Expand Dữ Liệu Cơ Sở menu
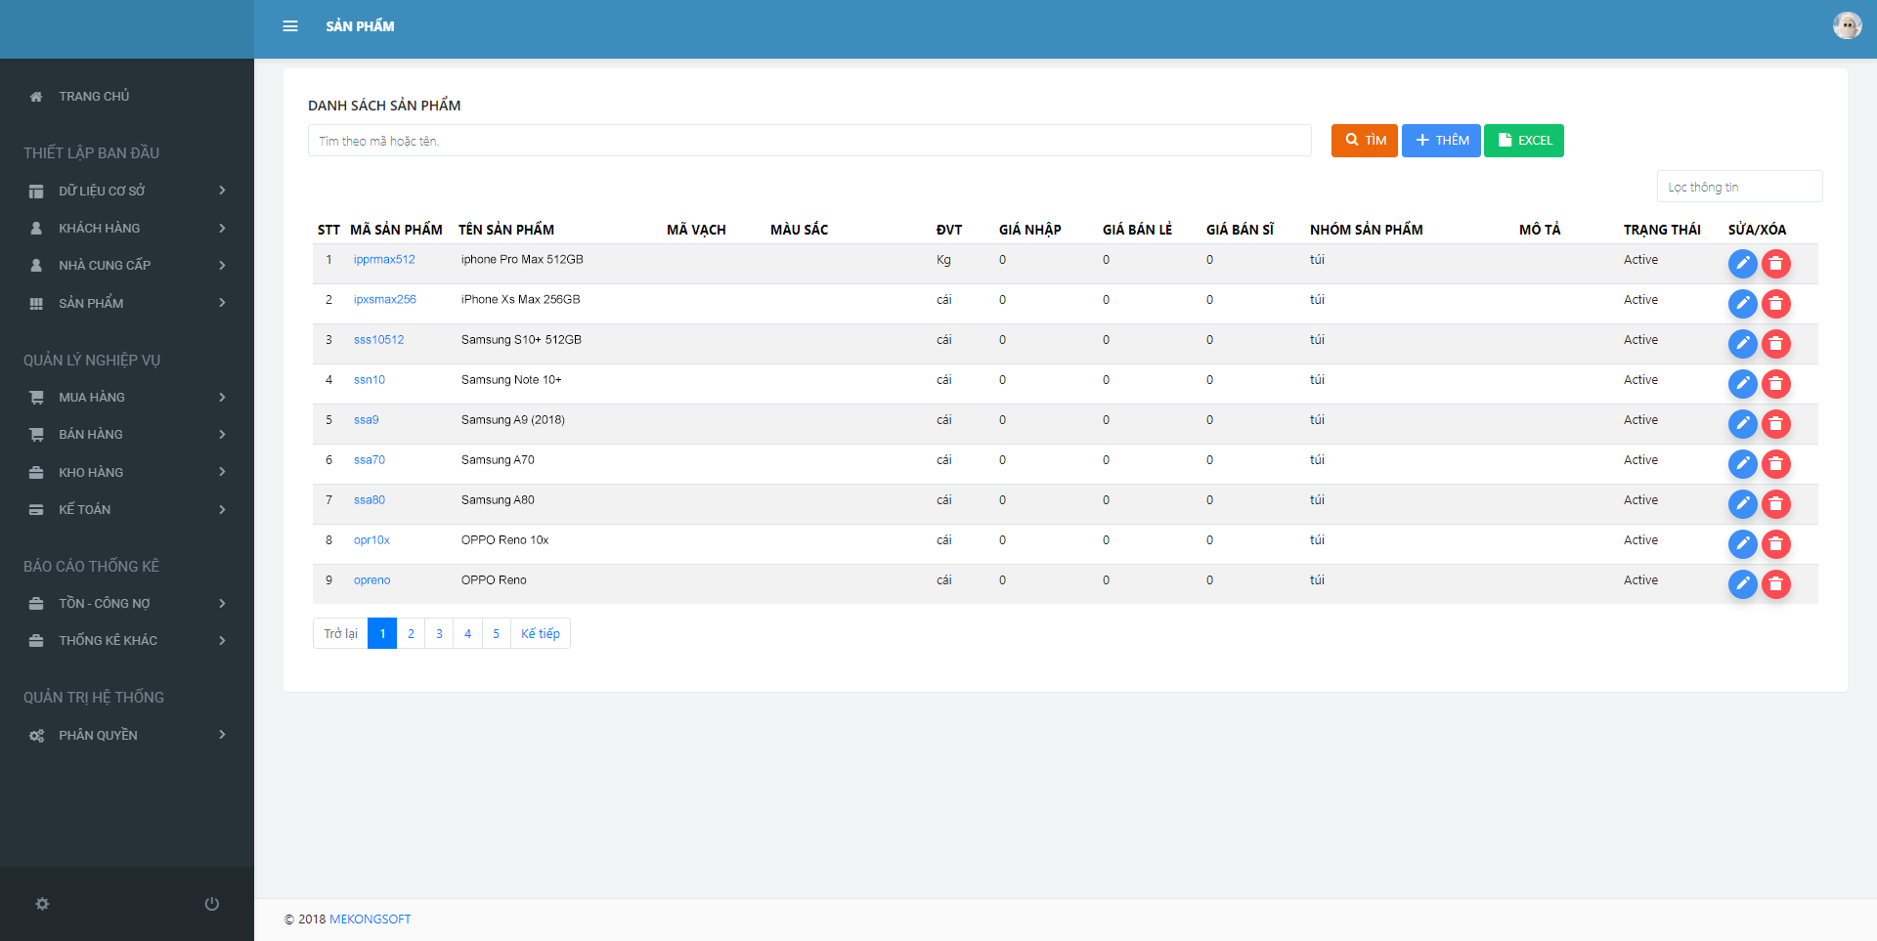Screen dimensions: 1877x941 [x=127, y=191]
